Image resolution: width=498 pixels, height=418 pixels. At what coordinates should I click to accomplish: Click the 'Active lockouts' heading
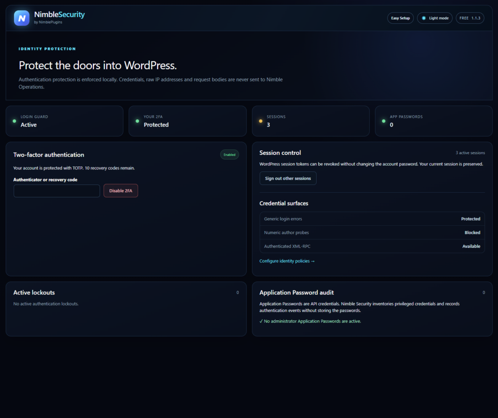pos(34,292)
